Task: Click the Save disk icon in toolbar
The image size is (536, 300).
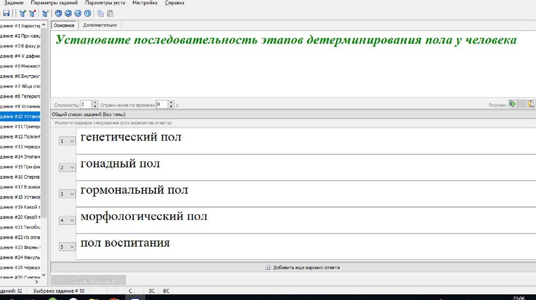Action: tap(6, 14)
